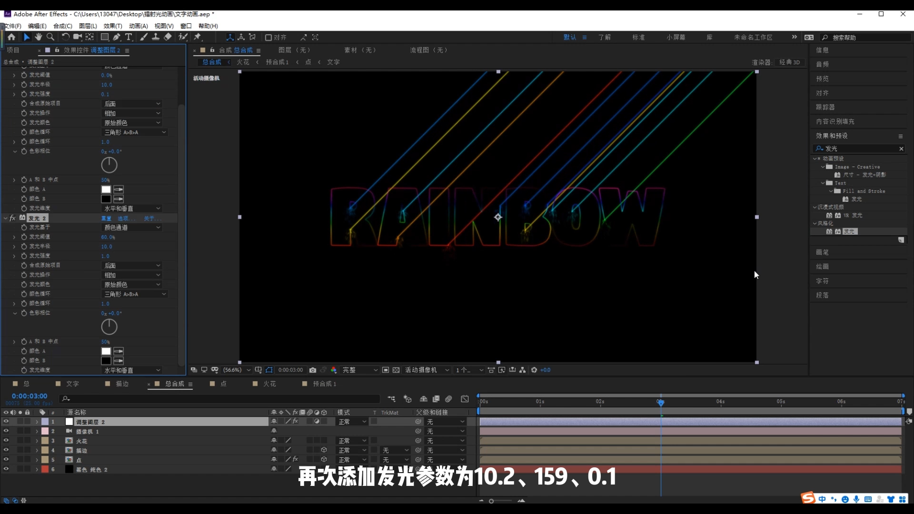This screenshot has width=914, height=514.
Task: Solo the 调整图层 2 layer
Action: point(20,422)
